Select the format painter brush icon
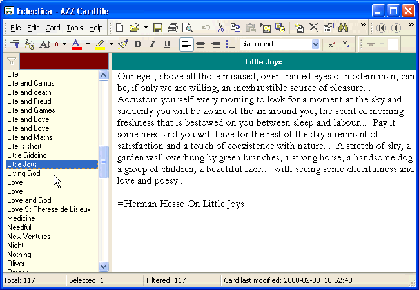The height and width of the screenshot is (290, 419). (123, 44)
